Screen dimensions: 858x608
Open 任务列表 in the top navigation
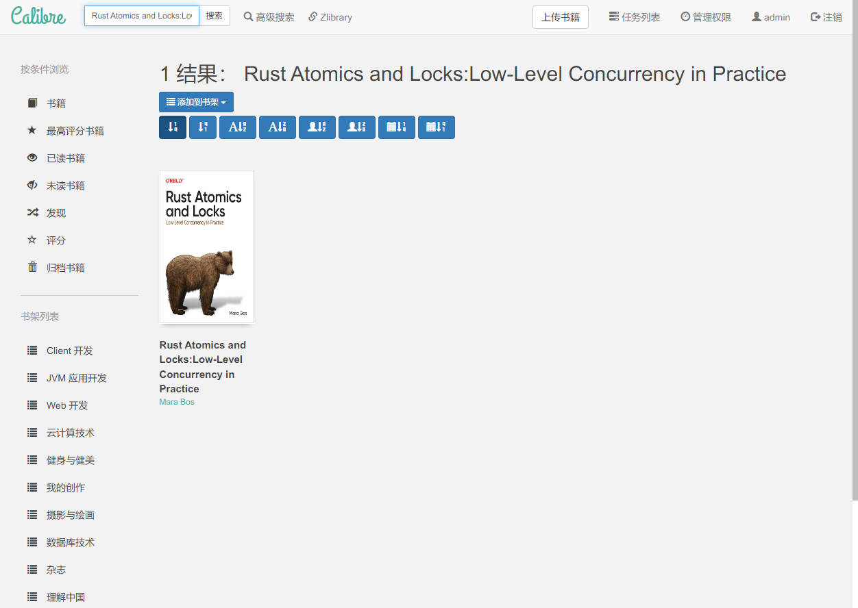coord(635,17)
